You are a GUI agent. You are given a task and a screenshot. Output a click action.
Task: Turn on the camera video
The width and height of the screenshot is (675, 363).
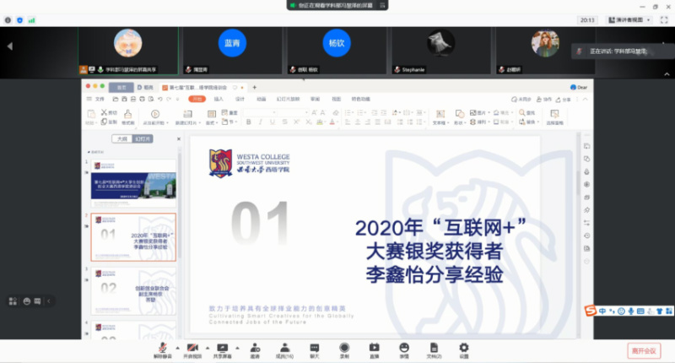coord(192,348)
